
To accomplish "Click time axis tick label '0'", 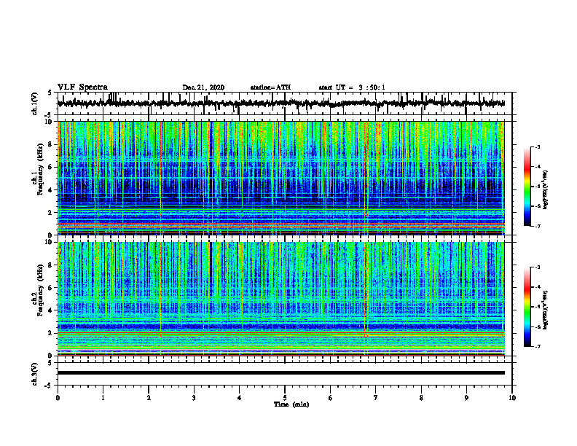I will (58, 398).
